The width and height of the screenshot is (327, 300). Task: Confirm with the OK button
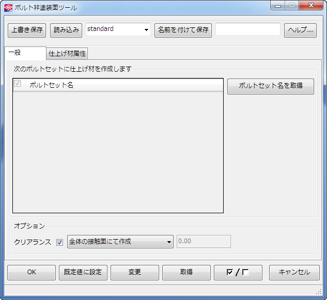(x=32, y=273)
